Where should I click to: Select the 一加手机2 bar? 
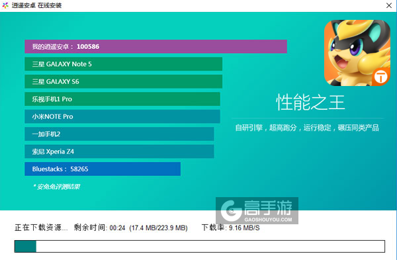[119, 134]
